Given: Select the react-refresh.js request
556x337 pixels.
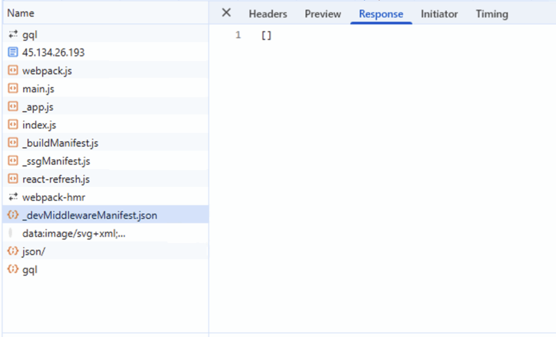Looking at the screenshot, I should tap(56, 179).
